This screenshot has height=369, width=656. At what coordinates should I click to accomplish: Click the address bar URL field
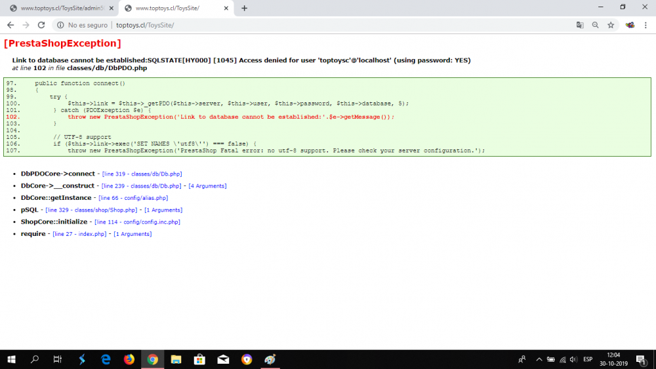pos(335,25)
